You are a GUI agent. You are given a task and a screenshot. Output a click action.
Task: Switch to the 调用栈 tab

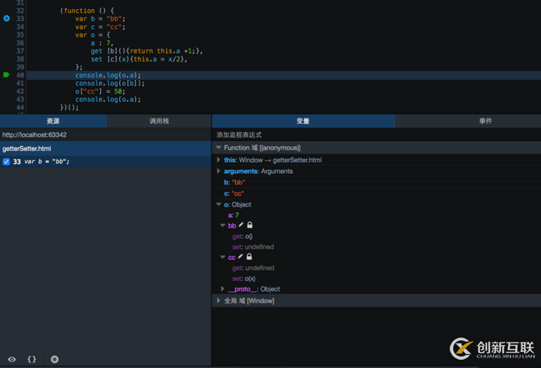point(159,121)
